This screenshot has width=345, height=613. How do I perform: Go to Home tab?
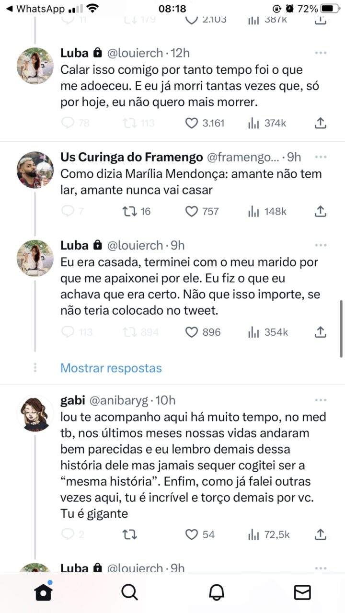43,592
